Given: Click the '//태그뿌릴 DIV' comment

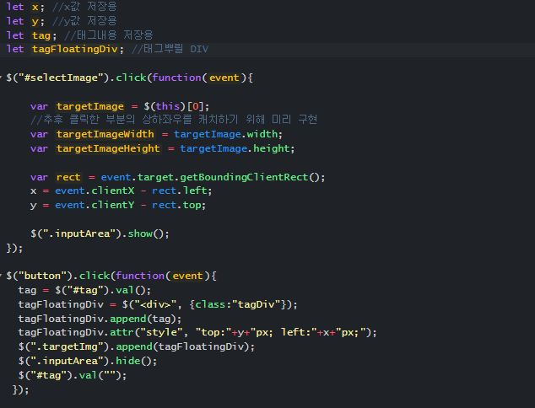Looking at the screenshot, I should [x=170, y=49].
